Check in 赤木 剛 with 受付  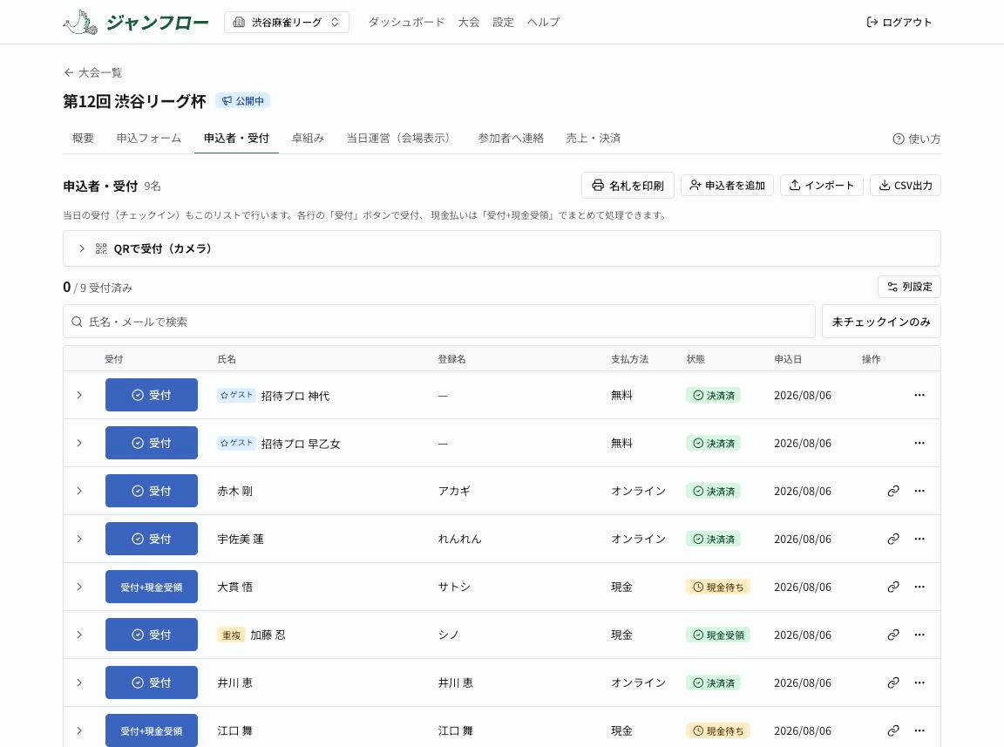tap(151, 491)
